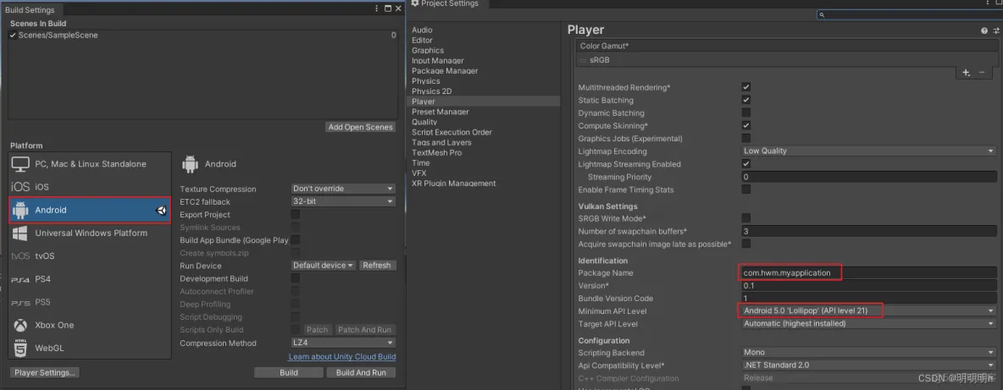The image size is (1003, 390).
Task: Add a Color Gamut with plus icon
Action: tap(966, 73)
